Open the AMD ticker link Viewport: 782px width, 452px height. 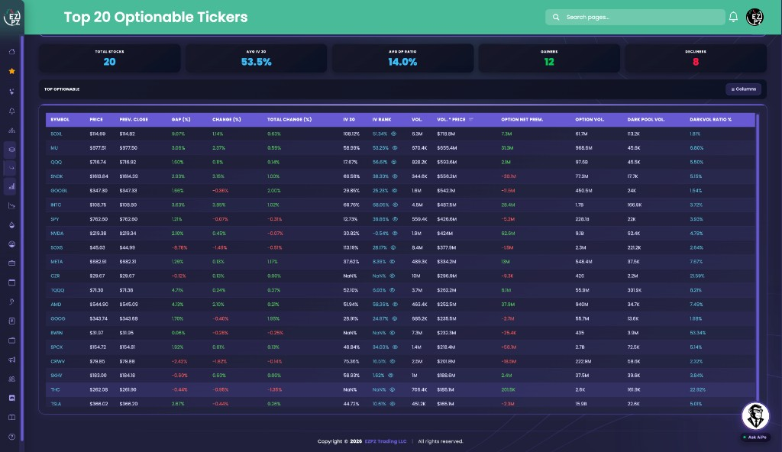(56, 305)
